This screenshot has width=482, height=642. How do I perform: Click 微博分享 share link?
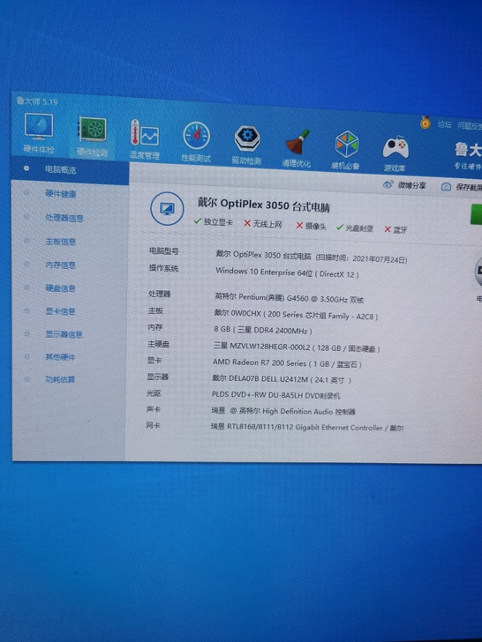tap(411, 185)
